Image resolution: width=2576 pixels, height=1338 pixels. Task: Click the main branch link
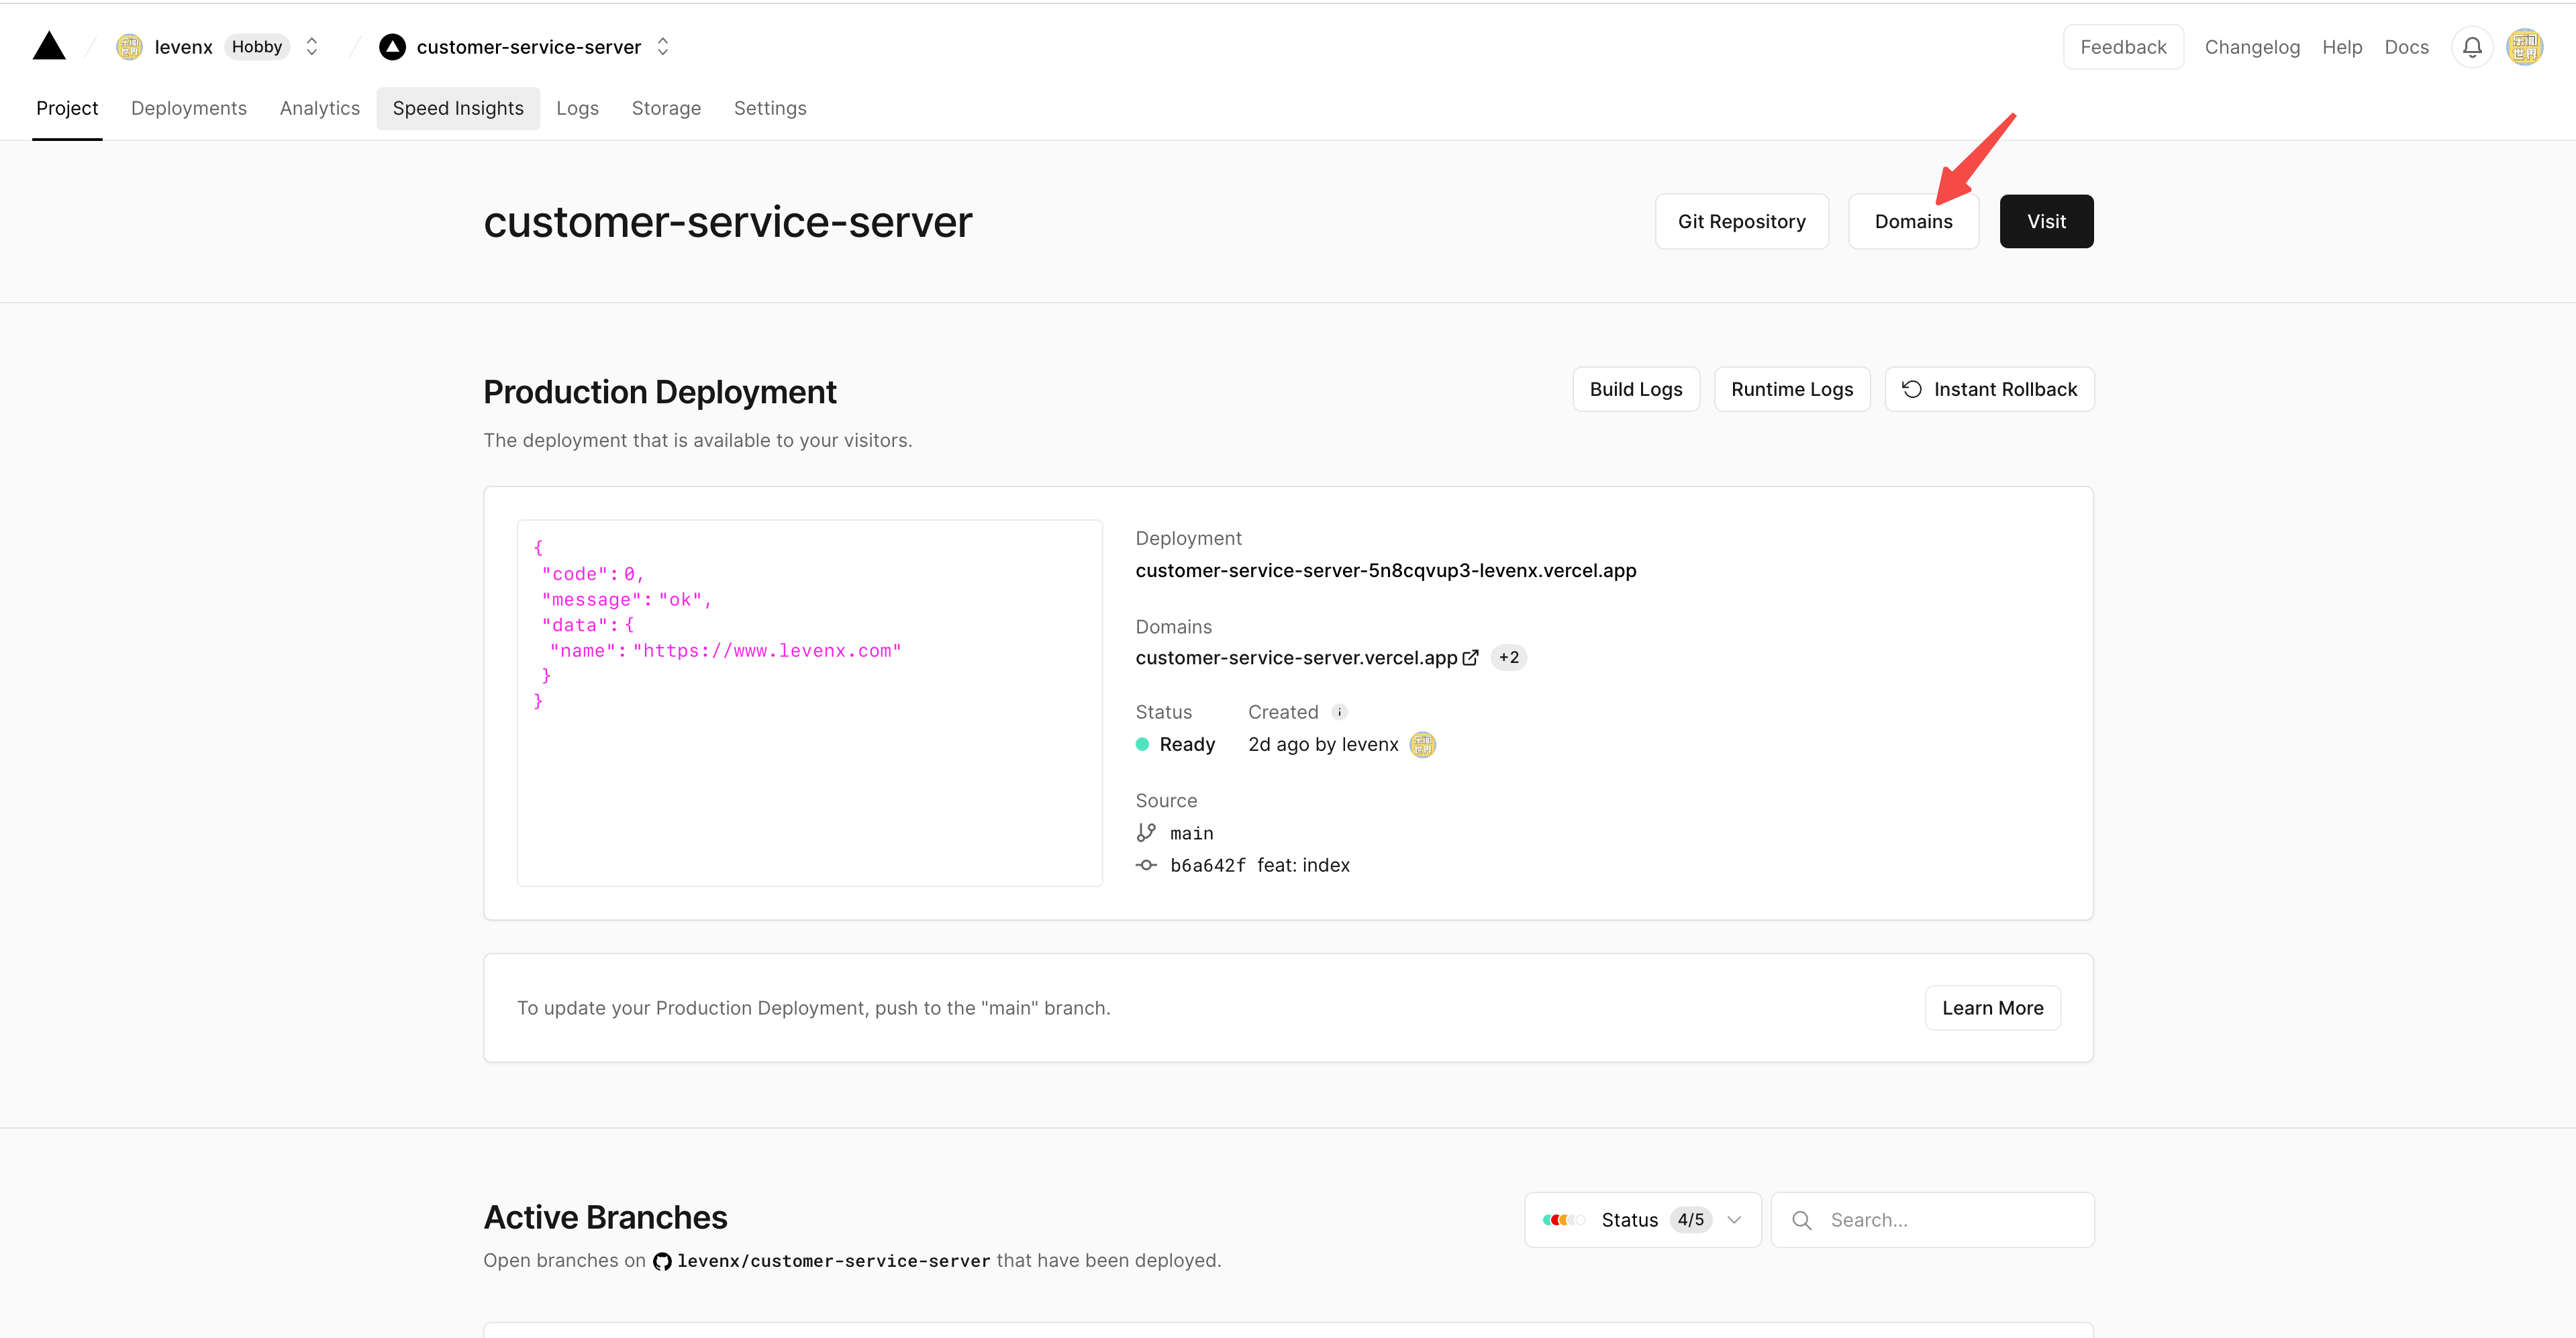point(1191,833)
